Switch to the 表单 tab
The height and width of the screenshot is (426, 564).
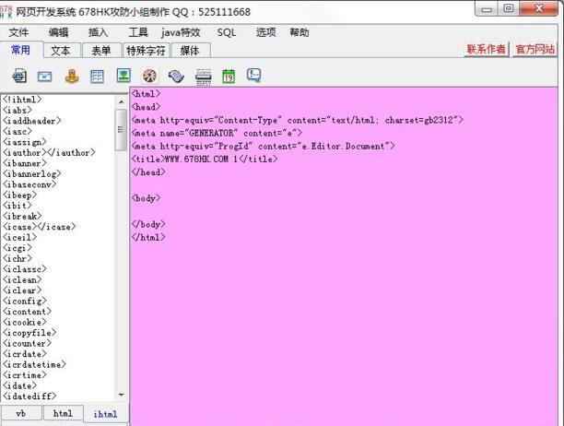tap(101, 51)
